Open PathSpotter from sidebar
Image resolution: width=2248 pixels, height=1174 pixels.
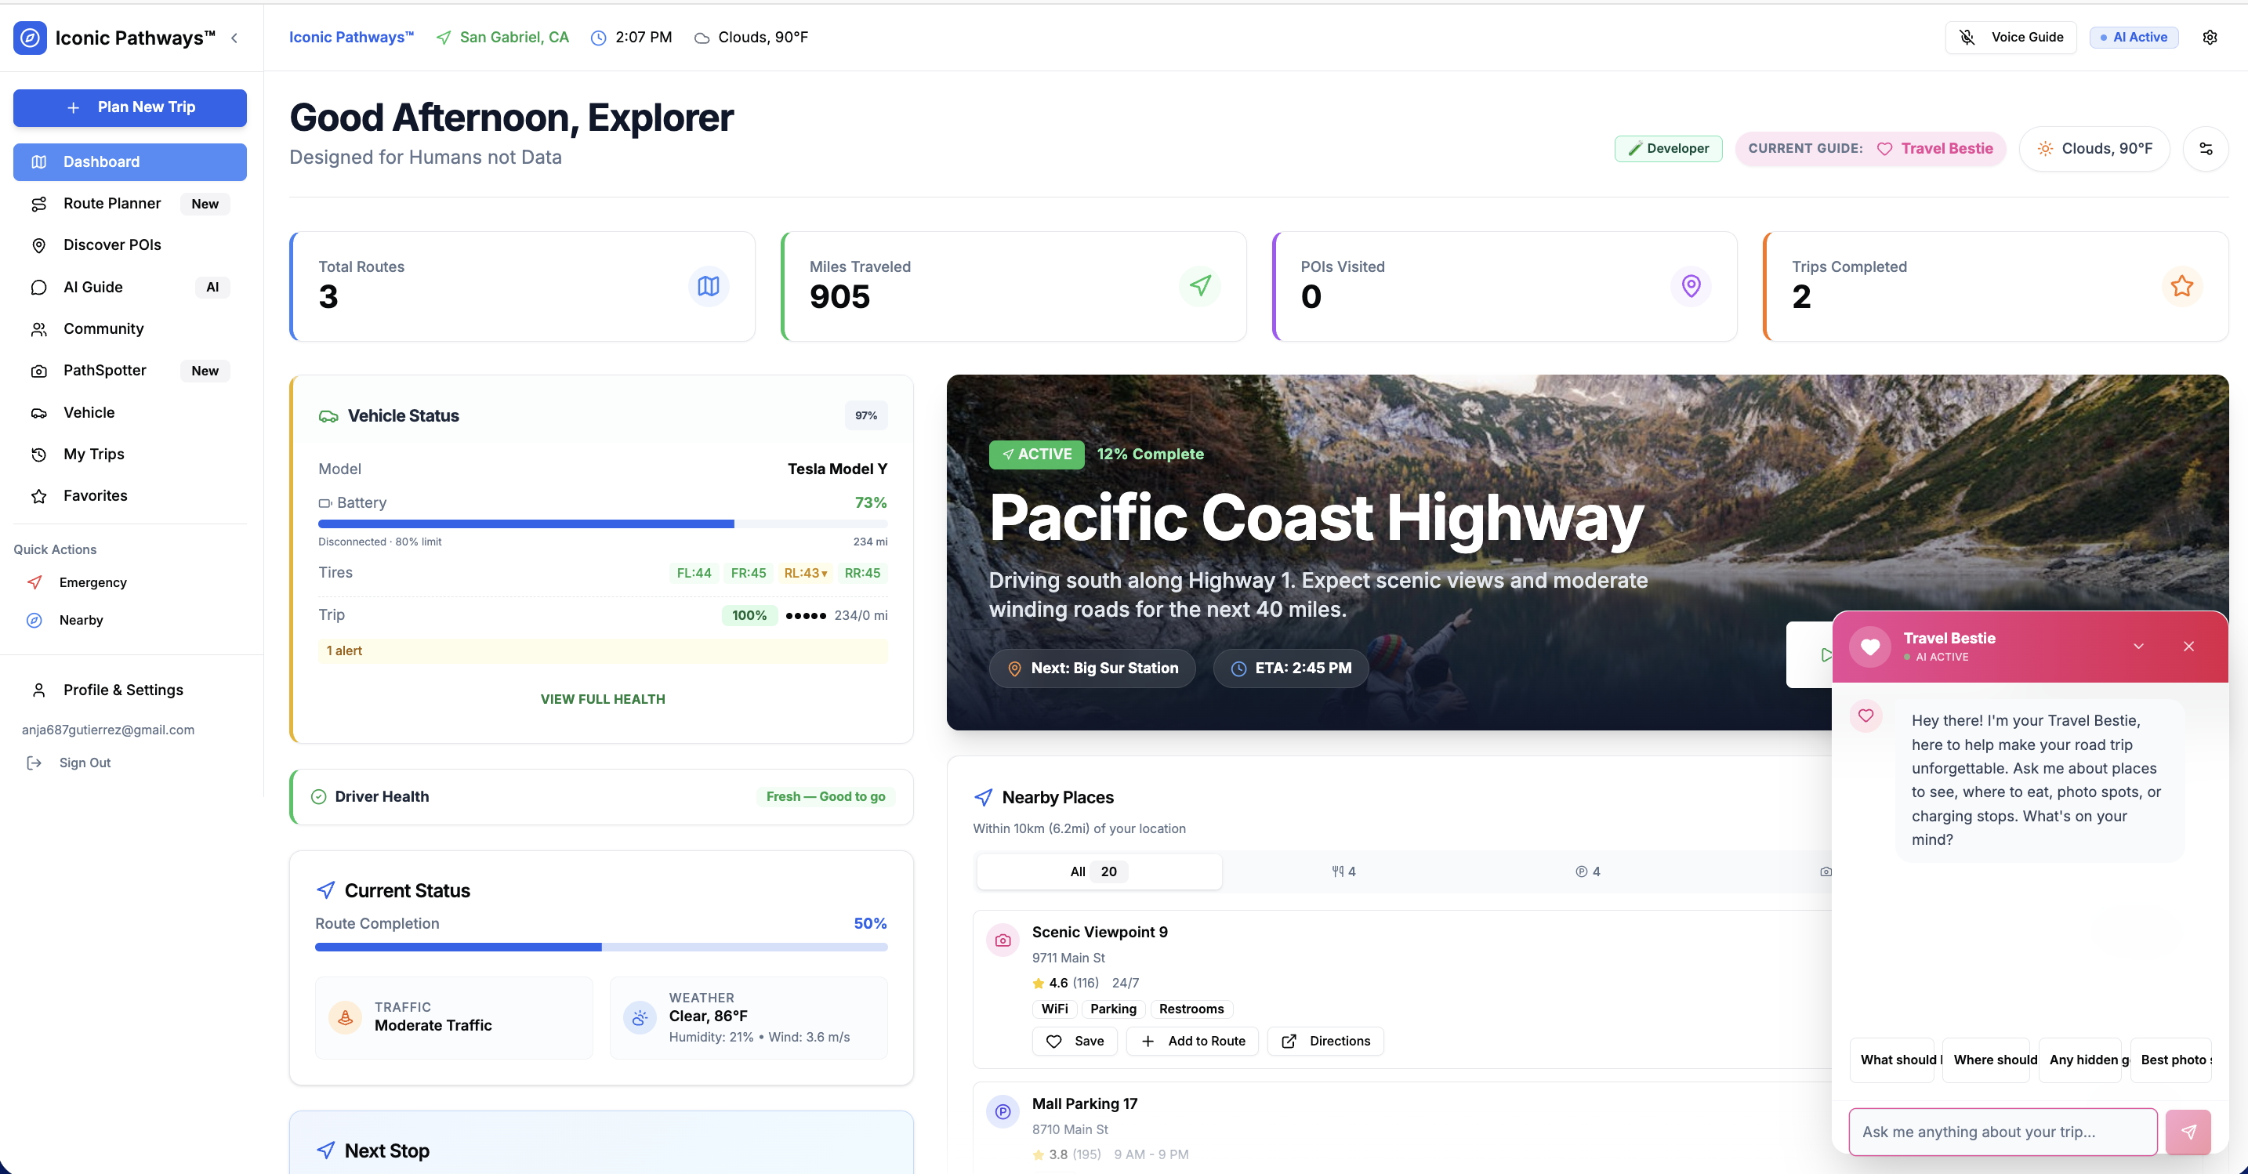pyautogui.click(x=130, y=371)
